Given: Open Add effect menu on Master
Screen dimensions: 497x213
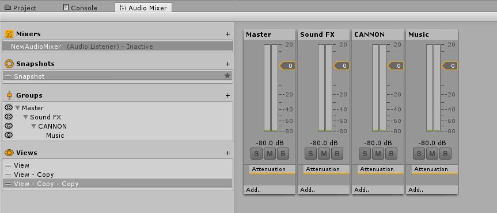Looking at the screenshot, I should click(x=270, y=190).
